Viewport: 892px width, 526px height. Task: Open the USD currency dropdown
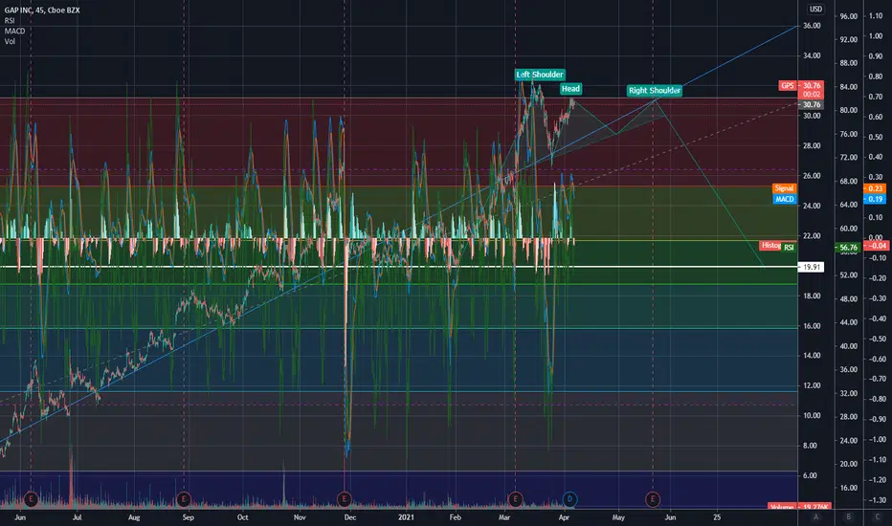click(815, 9)
